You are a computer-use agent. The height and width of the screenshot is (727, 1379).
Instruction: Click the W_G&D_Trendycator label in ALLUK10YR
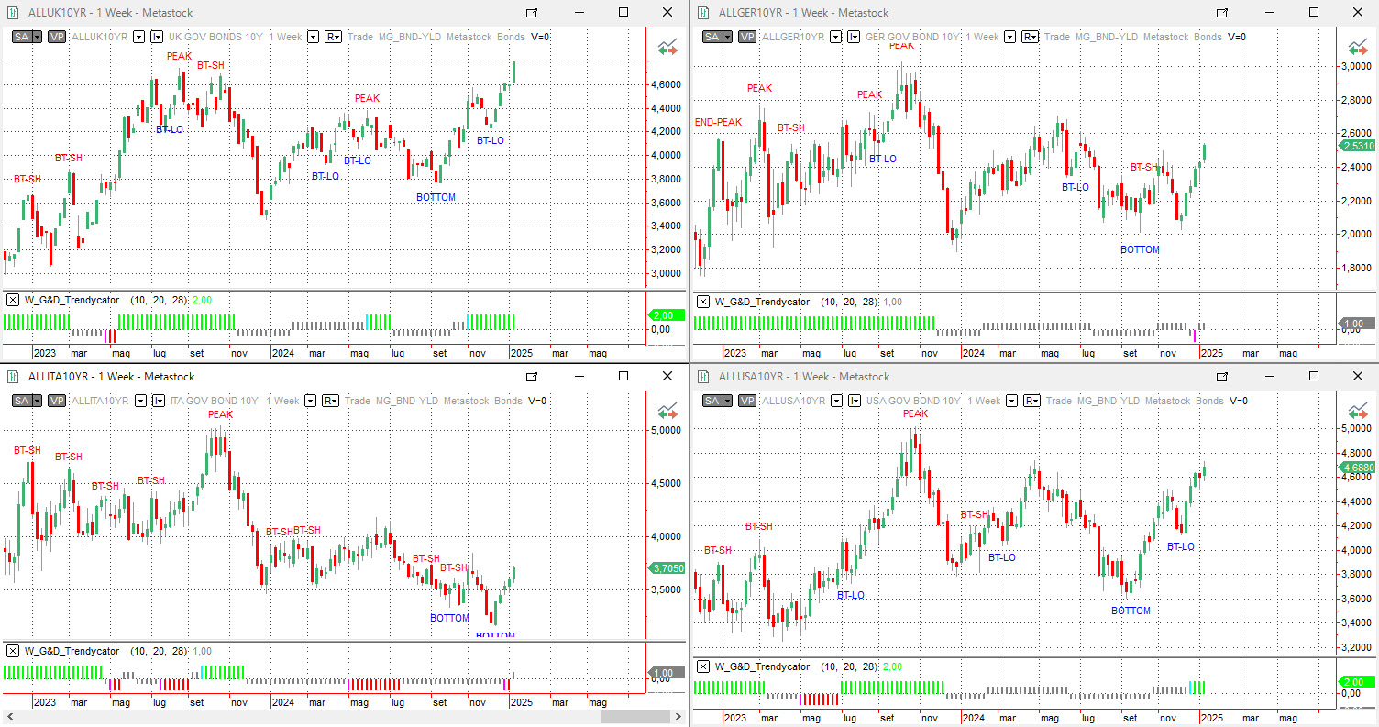pos(72,300)
